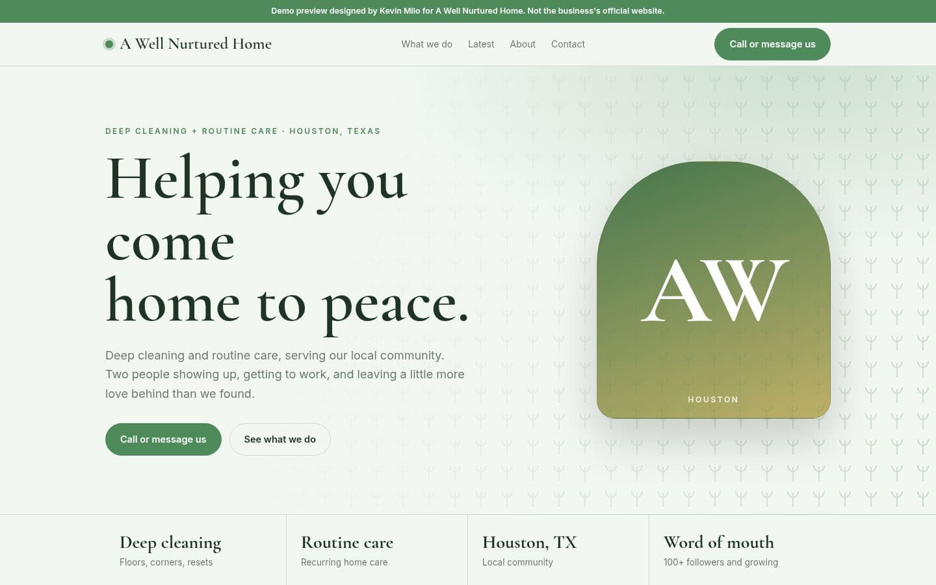The image size is (936, 585).
Task: Click the 100+ followers and growing text
Action: [721, 562]
